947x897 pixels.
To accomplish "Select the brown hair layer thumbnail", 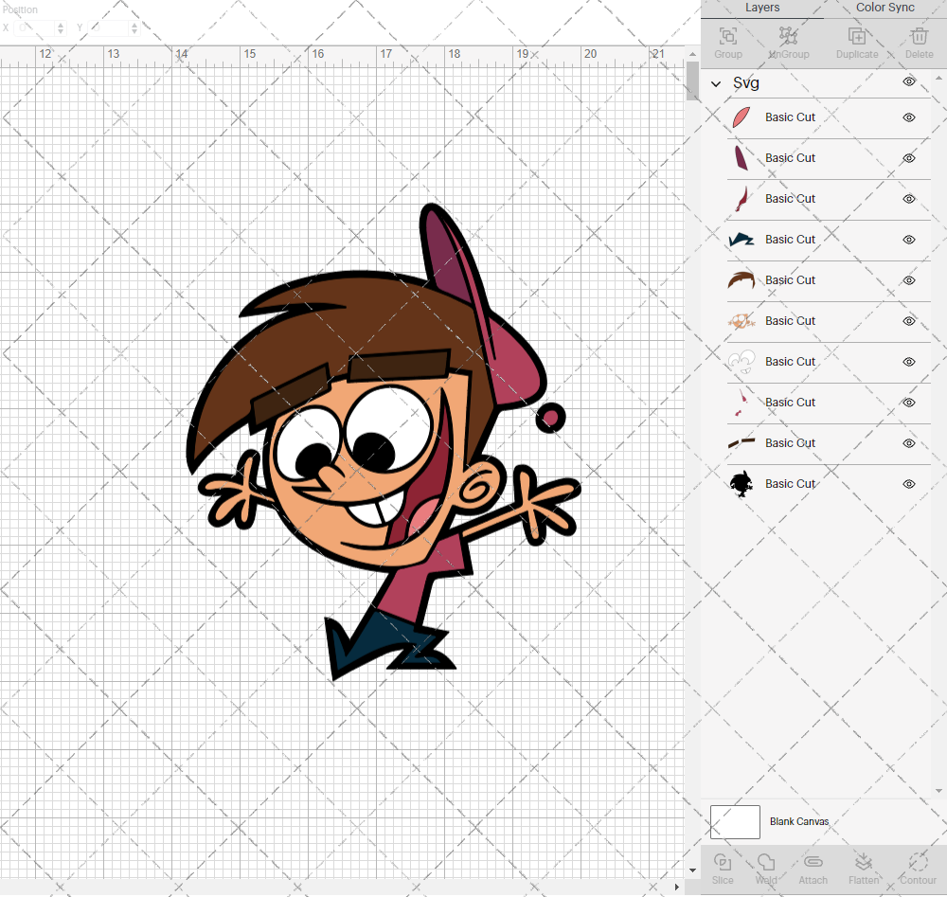I will click(x=742, y=280).
